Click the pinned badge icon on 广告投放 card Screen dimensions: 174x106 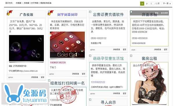(x=10, y=13)
